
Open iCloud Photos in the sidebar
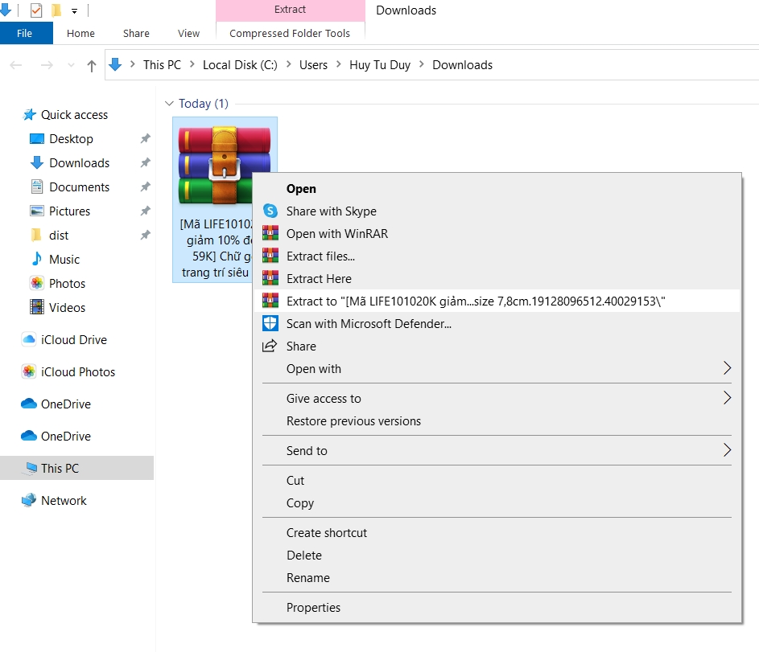pos(77,372)
